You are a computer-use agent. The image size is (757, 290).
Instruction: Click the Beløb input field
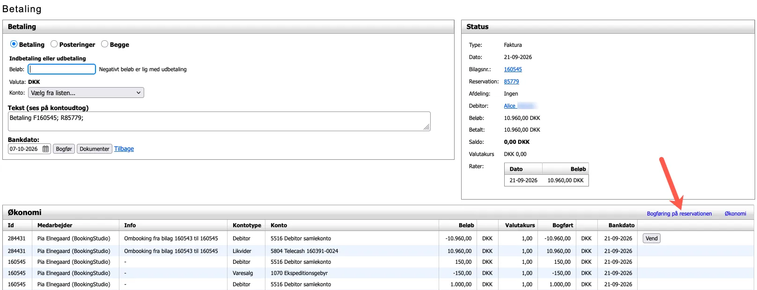tap(62, 69)
